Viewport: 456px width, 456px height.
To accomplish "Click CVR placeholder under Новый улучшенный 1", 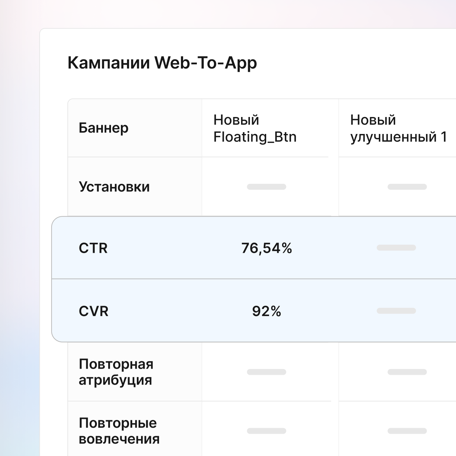I will (x=396, y=311).
